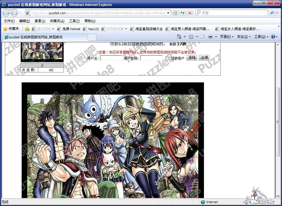The height and width of the screenshot is (206, 282).
Task: Click the Print printer icon
Action: point(210,37)
